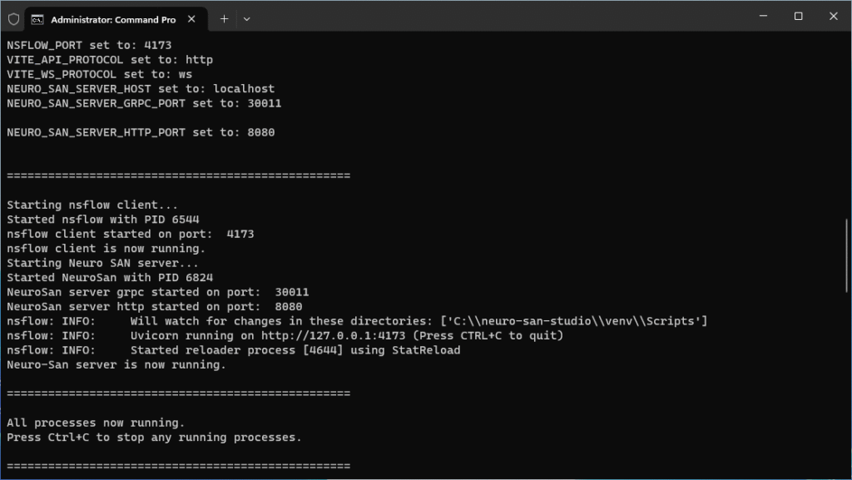The image size is (852, 480).
Task: Click 'Press Ctrl+C to stop' line
Action: pyautogui.click(x=154, y=437)
